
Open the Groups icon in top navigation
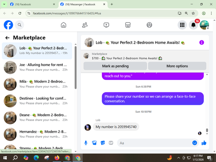click(149, 25)
